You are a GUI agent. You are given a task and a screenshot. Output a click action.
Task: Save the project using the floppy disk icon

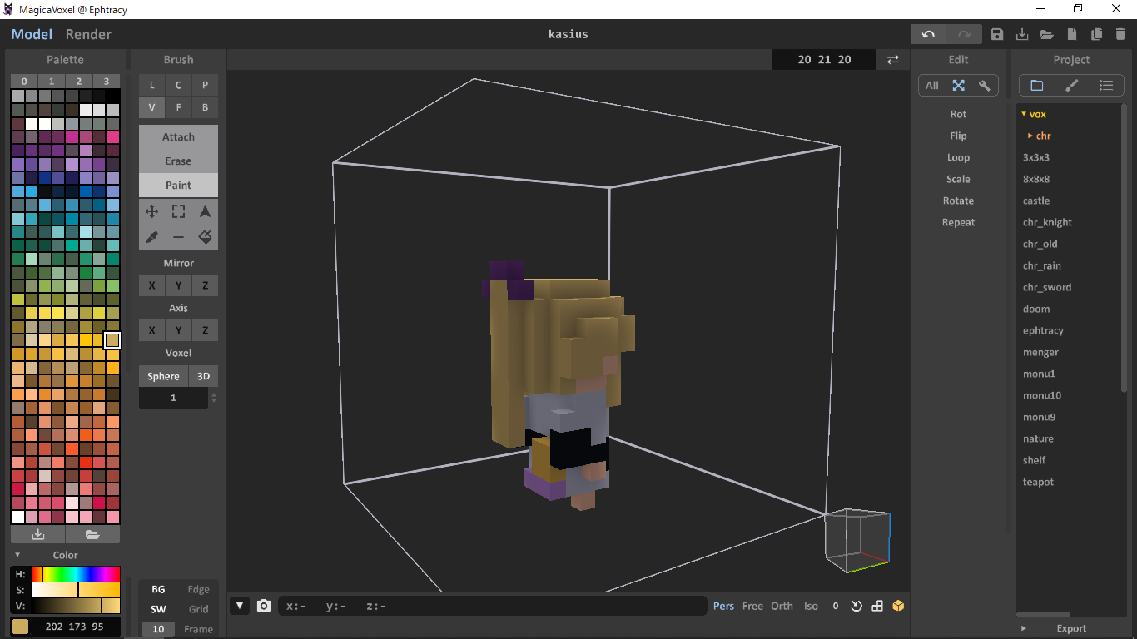(x=997, y=34)
